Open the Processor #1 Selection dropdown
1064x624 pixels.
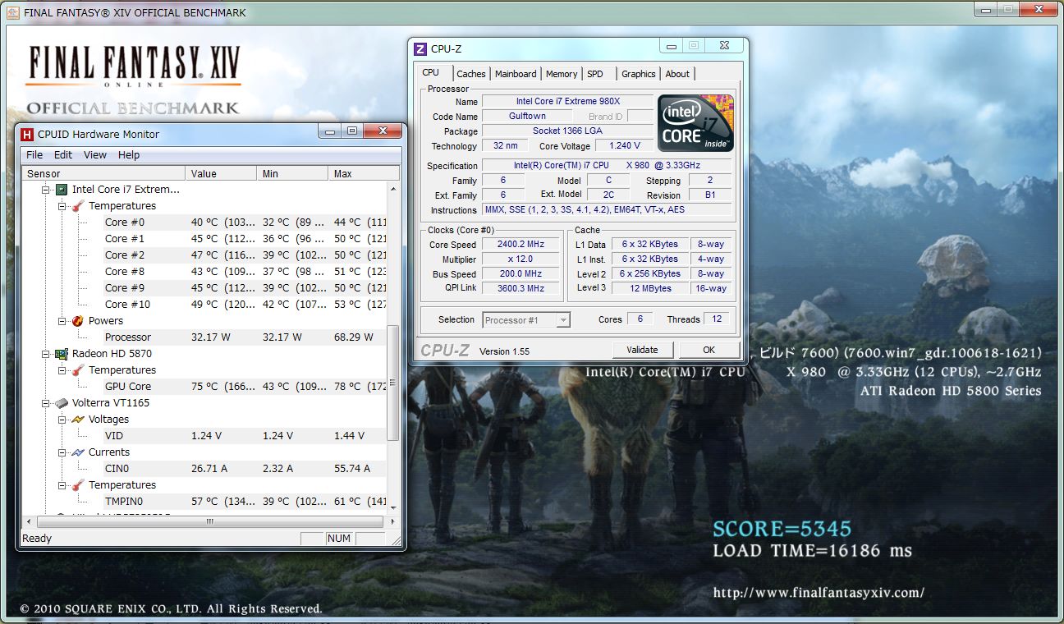point(527,320)
